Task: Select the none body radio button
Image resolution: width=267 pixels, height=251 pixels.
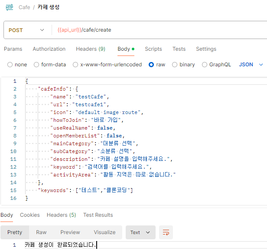Action: point(10,65)
